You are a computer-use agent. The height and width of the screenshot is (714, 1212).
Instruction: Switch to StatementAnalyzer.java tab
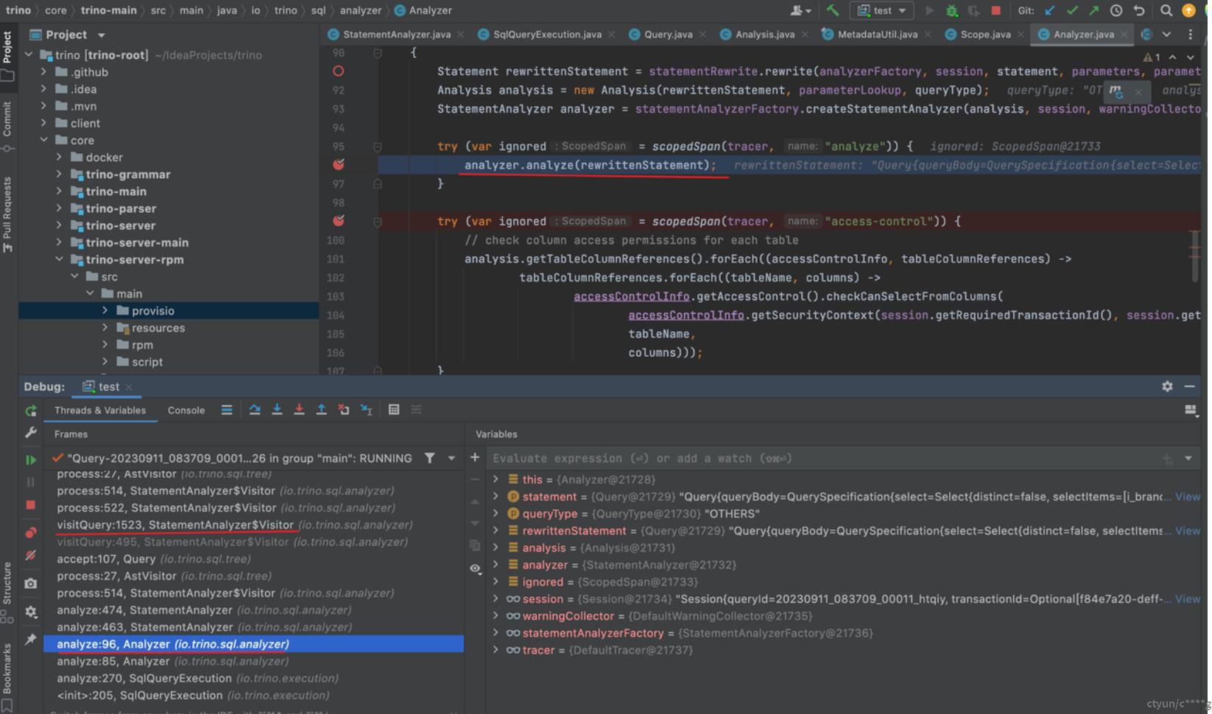click(396, 34)
